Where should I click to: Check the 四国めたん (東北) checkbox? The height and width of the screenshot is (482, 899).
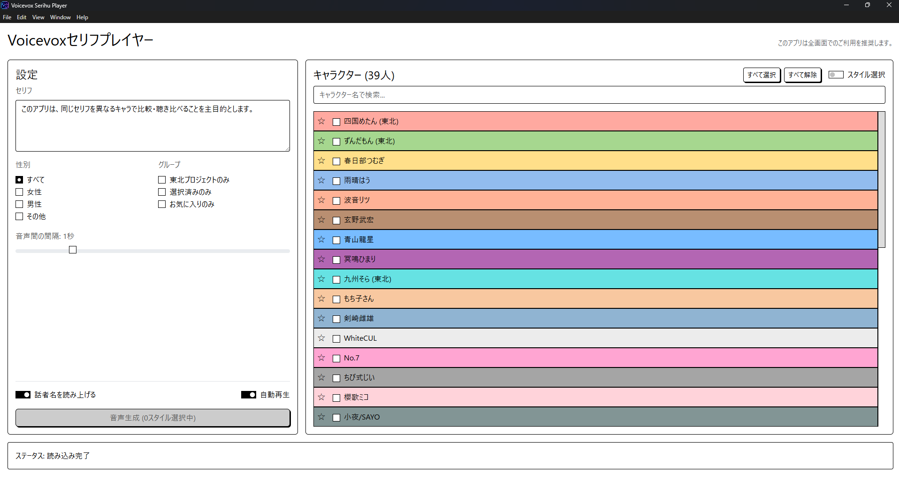point(336,122)
